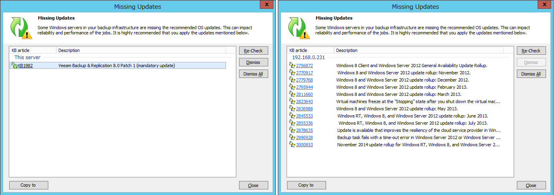Select 'Backup task fails with a time-out error' text
The image size is (554, 195).
pyautogui.click(x=419, y=137)
